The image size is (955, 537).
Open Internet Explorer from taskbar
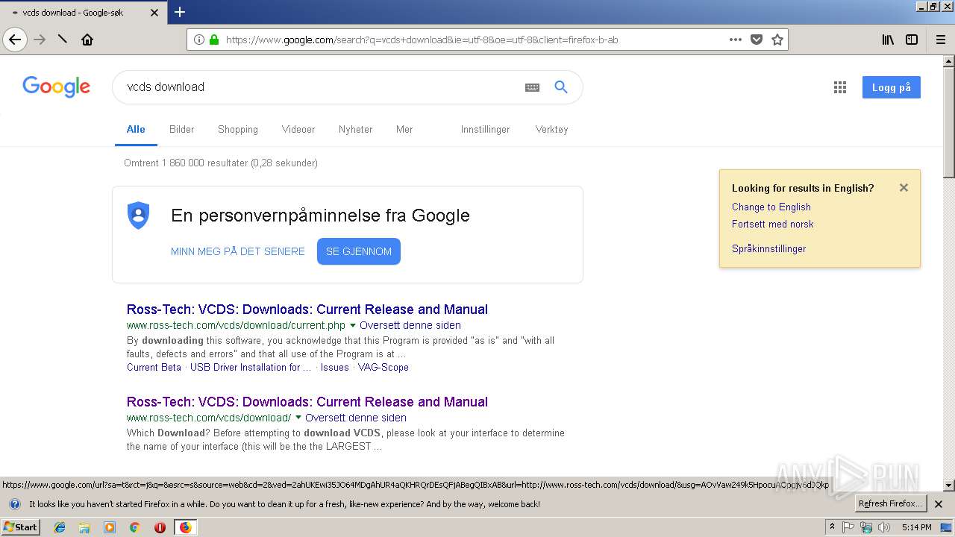60,527
